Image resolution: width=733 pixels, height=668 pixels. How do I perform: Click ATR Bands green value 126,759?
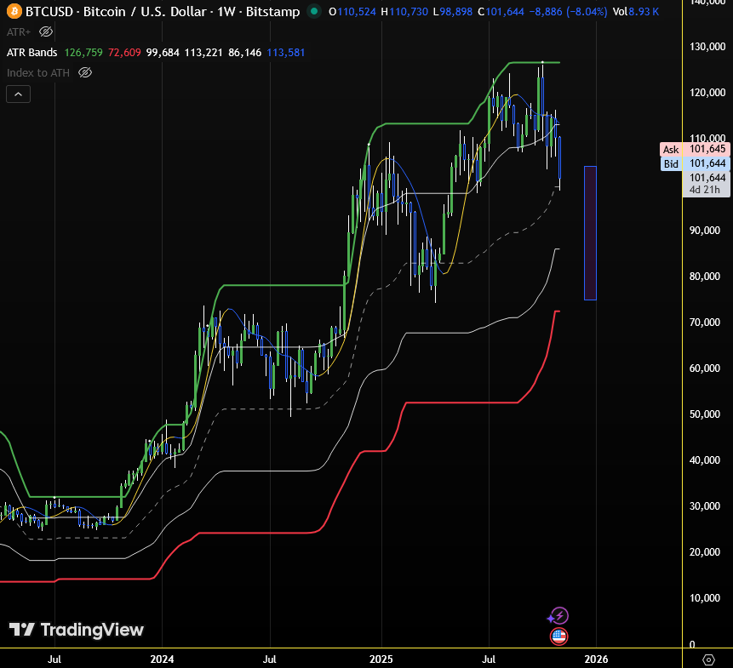click(x=83, y=52)
